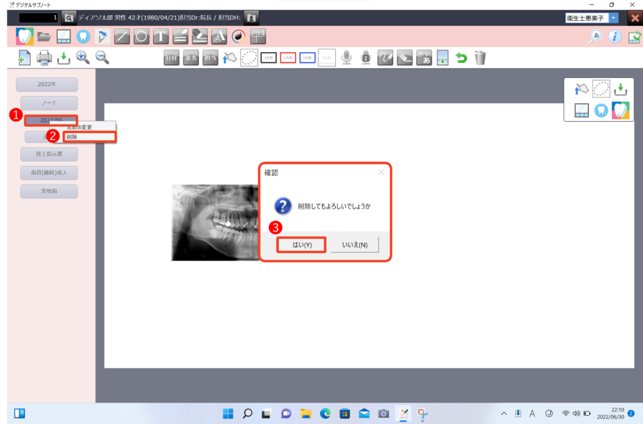Select the circle shape tool
The height and width of the screenshot is (424, 643).
coord(141,36)
